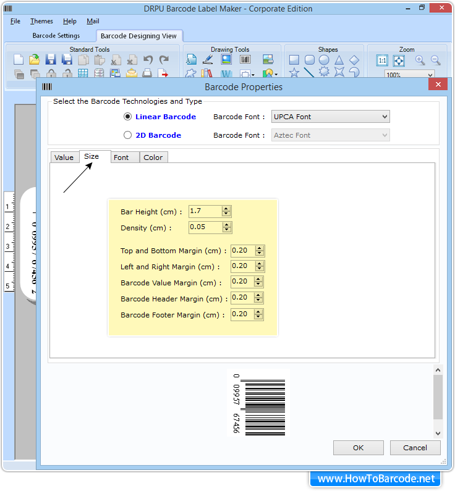Click the Bar Height value field
Image resolution: width=455 pixels, height=491 pixels.
[x=205, y=211]
